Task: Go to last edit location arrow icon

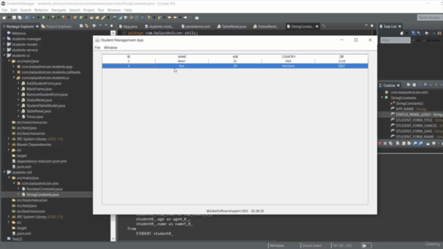Action: 170,17
